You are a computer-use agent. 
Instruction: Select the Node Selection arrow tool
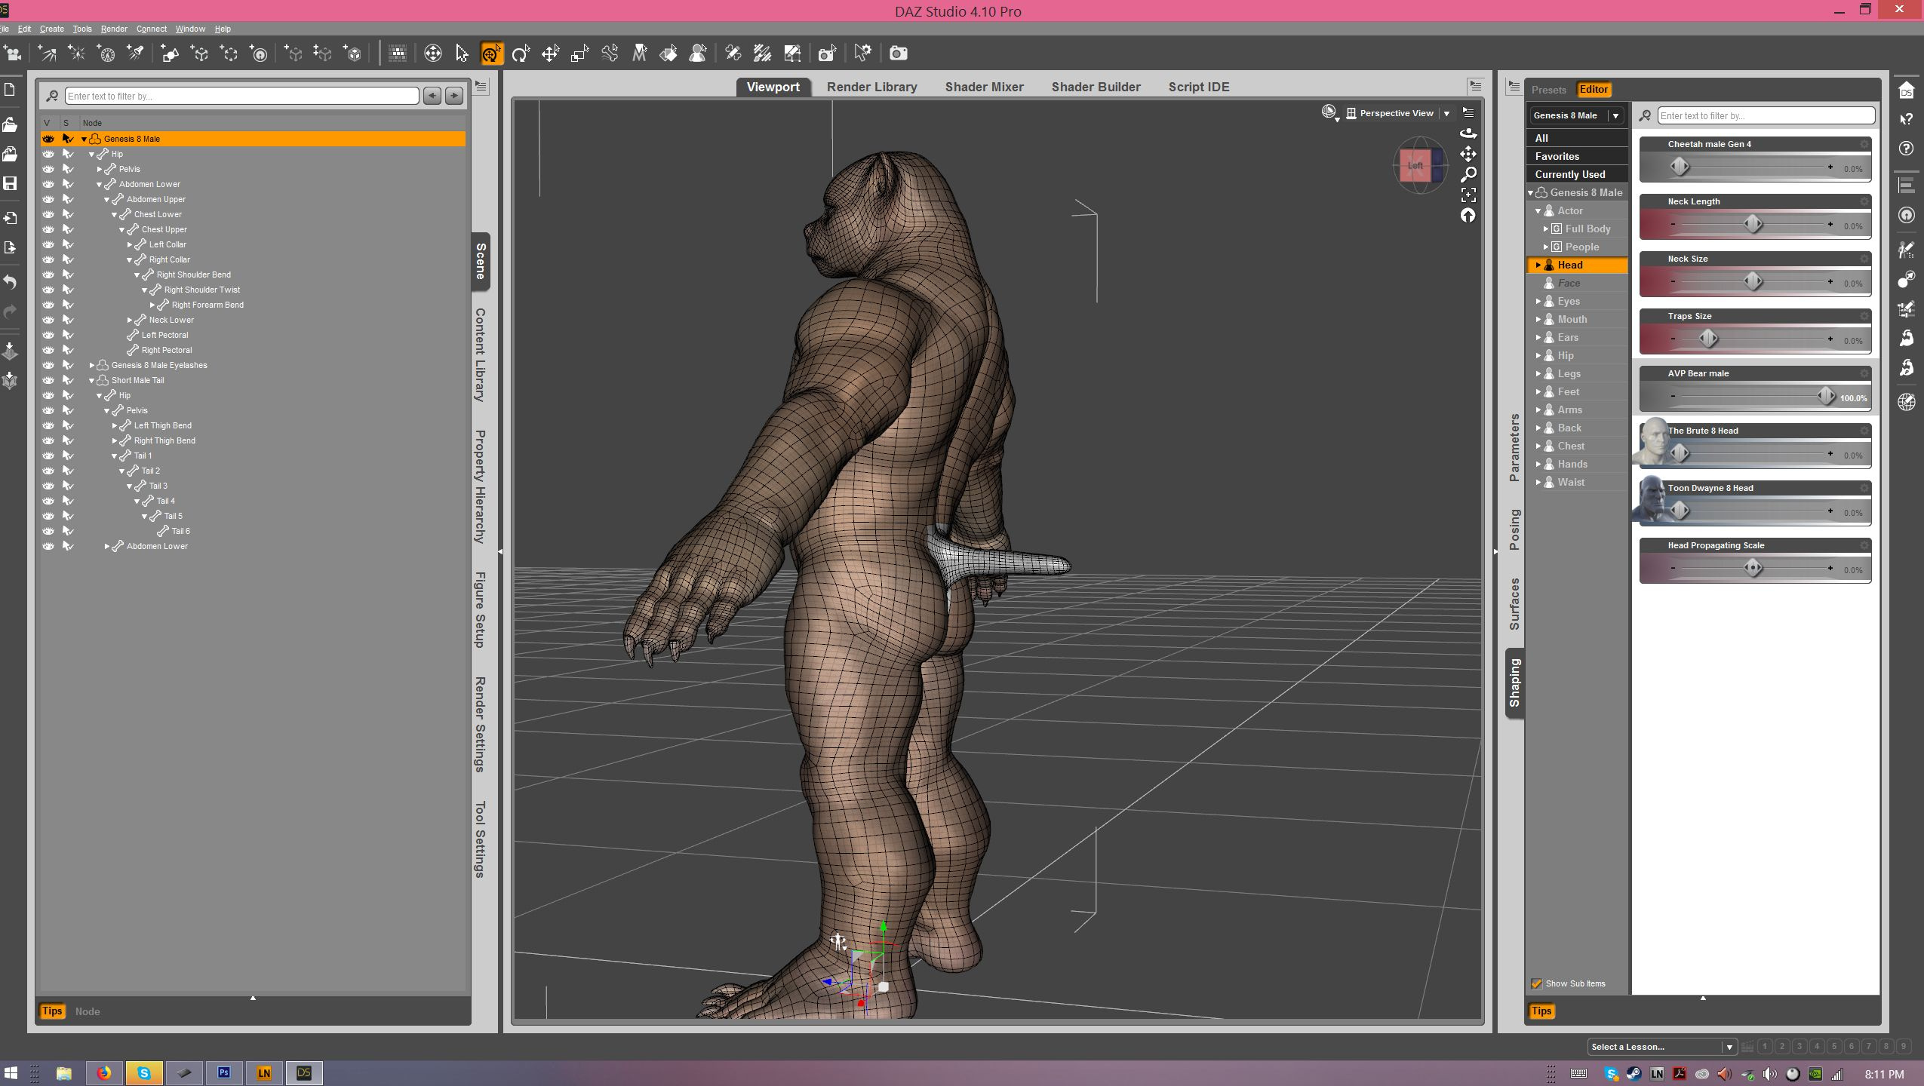click(462, 54)
